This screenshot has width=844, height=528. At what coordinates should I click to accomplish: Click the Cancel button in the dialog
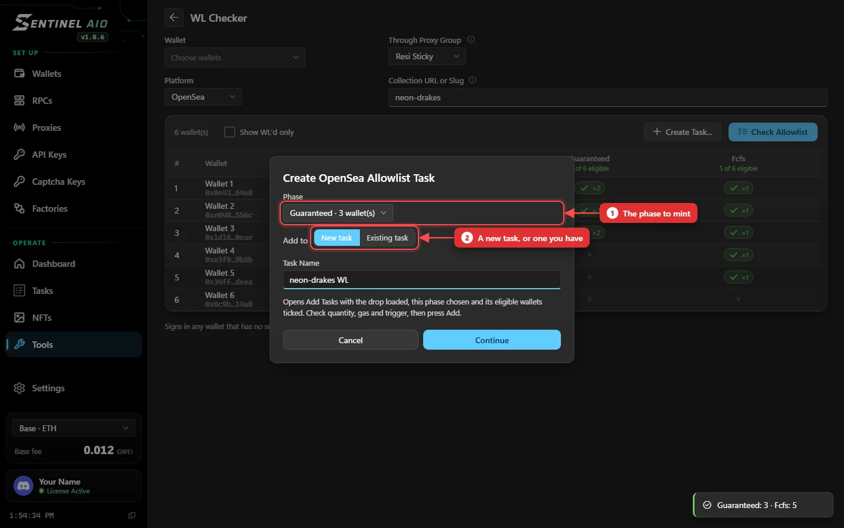350,340
